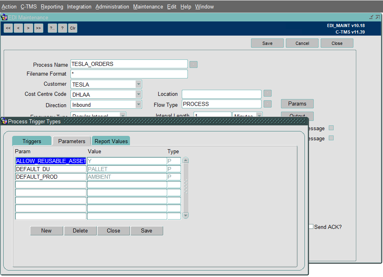Screen dimensions: 383x277
Task: Click the parameters list scrollbar track
Action: 186,188
